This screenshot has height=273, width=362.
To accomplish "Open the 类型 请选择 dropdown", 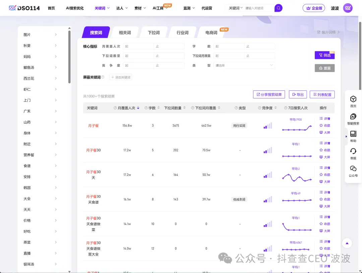I will coord(244,65).
